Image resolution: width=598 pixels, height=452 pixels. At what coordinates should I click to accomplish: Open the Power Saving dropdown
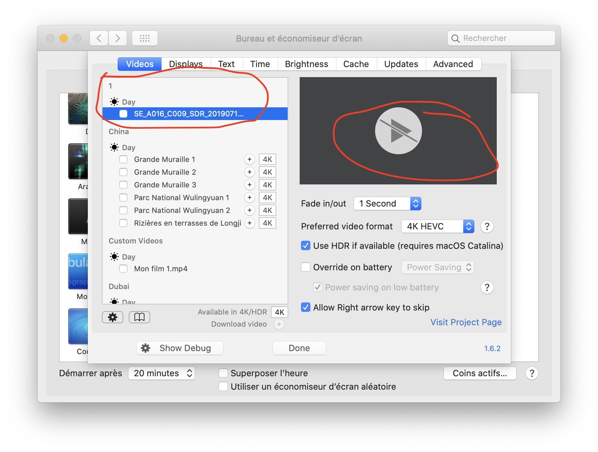coord(438,267)
